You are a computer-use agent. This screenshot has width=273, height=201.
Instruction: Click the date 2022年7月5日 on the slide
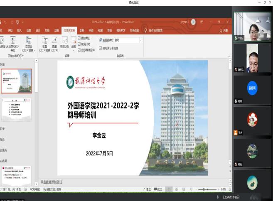coord(99,153)
